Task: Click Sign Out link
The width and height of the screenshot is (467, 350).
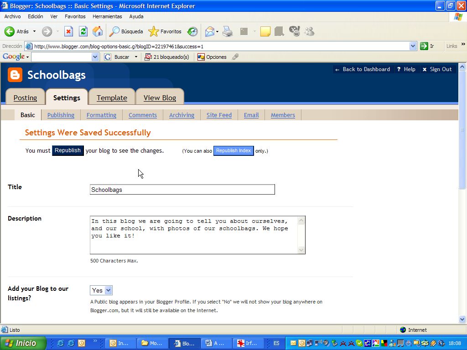Action: pos(437,69)
